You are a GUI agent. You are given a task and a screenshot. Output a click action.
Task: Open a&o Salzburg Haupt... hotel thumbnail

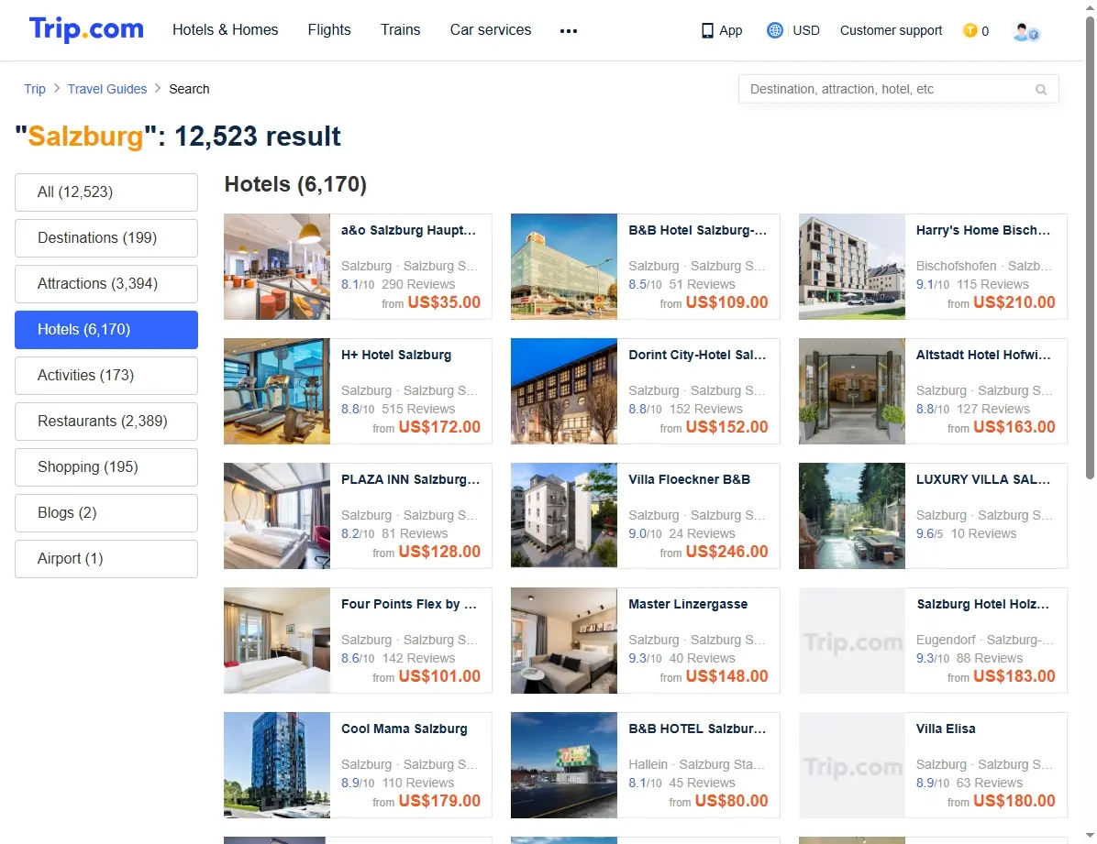277,267
